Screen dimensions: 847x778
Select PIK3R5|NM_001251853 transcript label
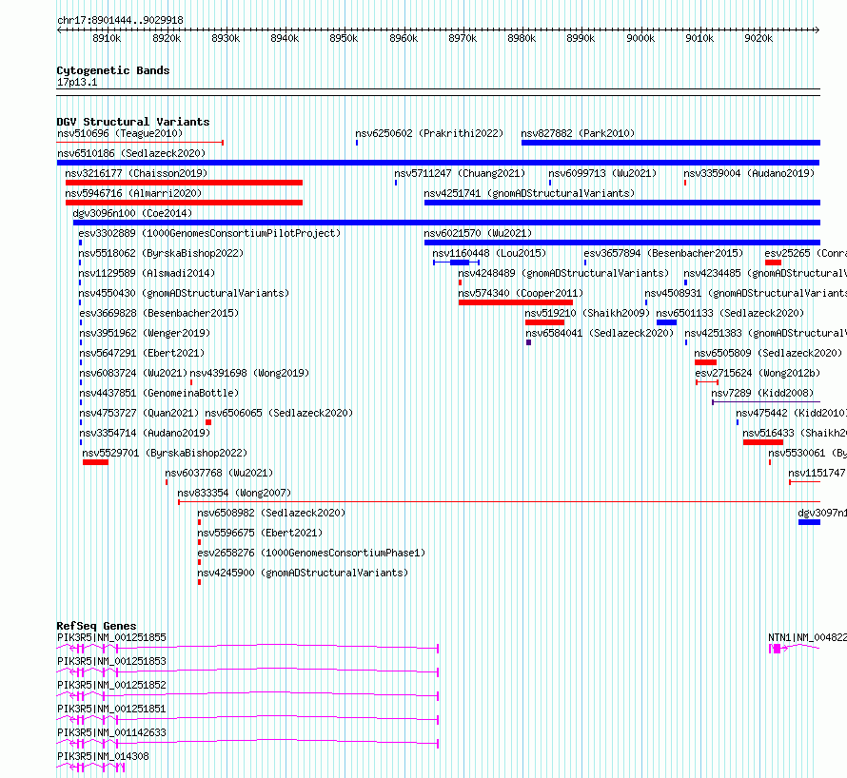(111, 661)
